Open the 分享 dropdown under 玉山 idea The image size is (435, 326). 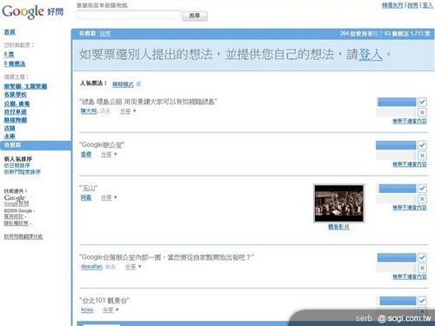pyautogui.click(x=109, y=197)
